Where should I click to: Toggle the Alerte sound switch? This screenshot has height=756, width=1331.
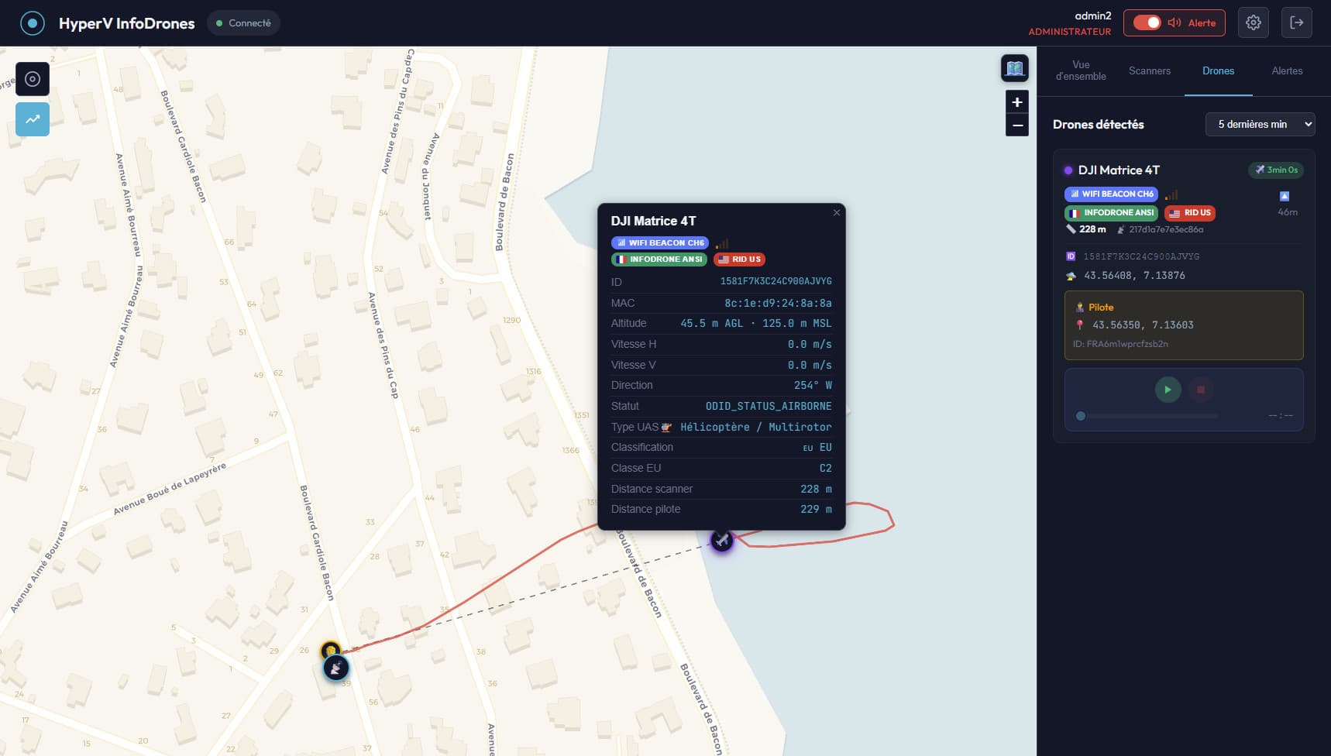click(1147, 23)
